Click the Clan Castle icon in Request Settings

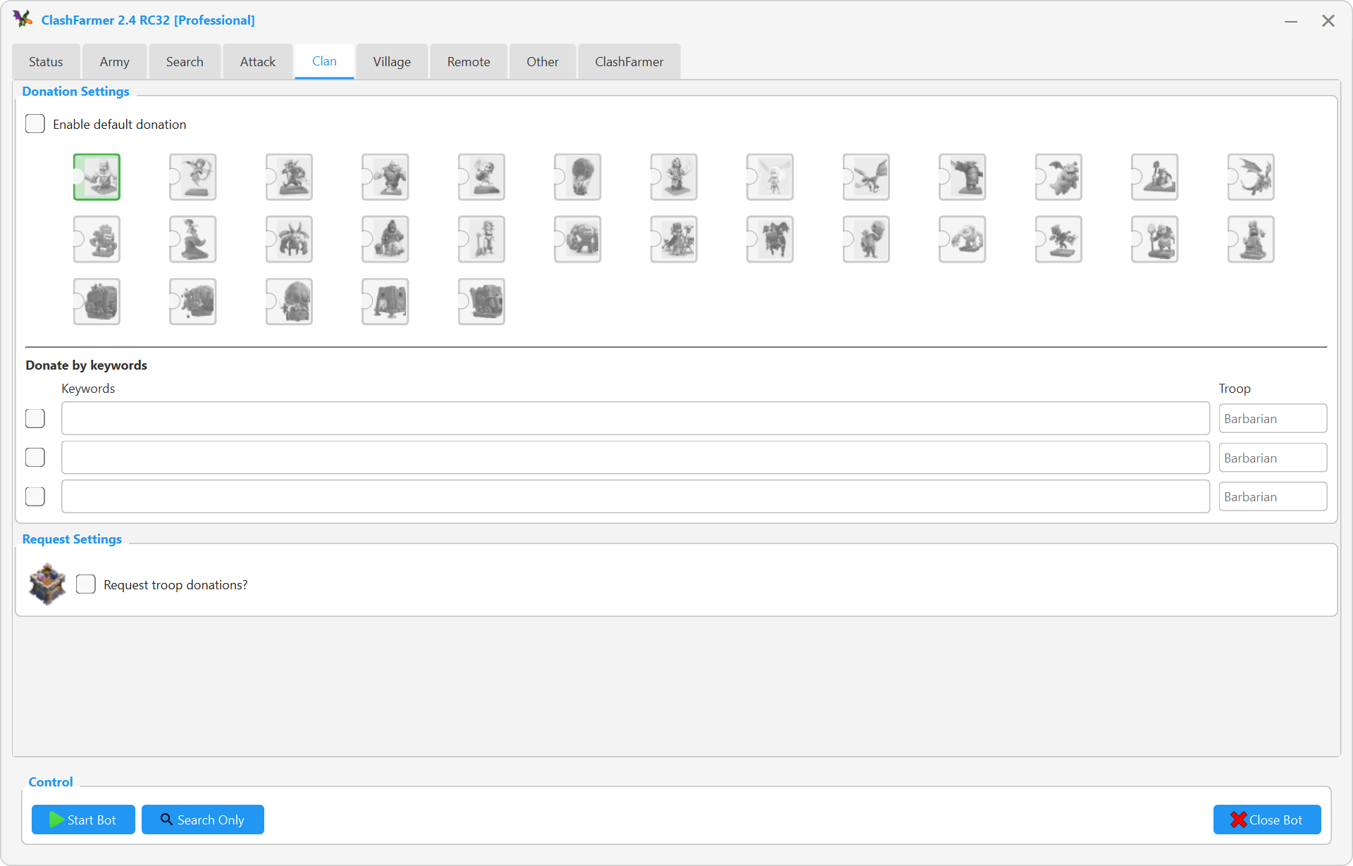(x=47, y=584)
